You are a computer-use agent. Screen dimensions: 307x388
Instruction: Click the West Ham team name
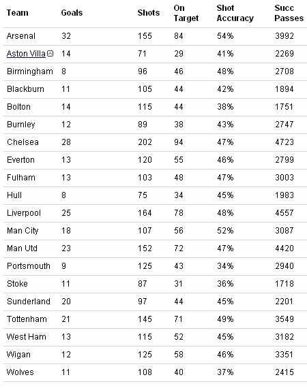(27, 337)
